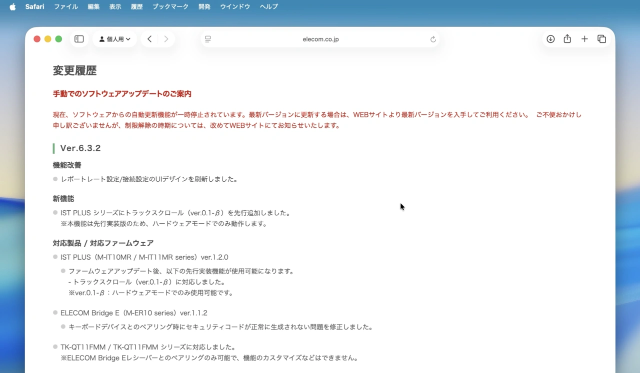This screenshot has width=640, height=373.
Task: Open the 編集 menu
Action: (x=93, y=6)
